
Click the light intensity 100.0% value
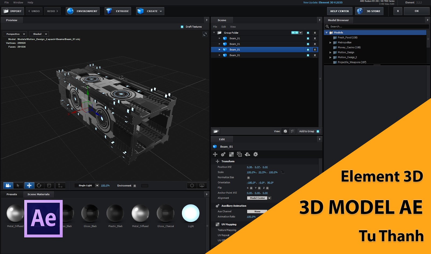[x=105, y=186]
